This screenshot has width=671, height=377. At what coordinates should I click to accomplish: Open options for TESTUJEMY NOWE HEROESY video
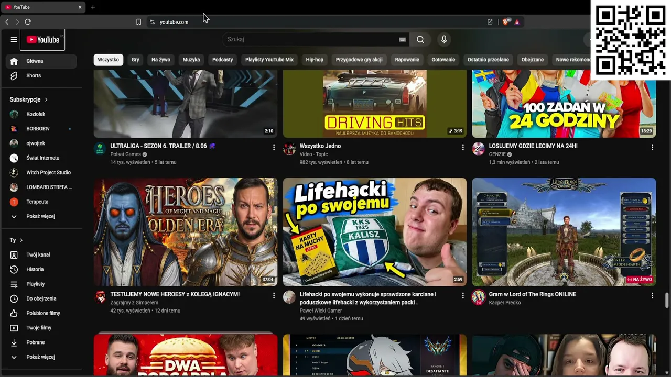click(x=274, y=296)
